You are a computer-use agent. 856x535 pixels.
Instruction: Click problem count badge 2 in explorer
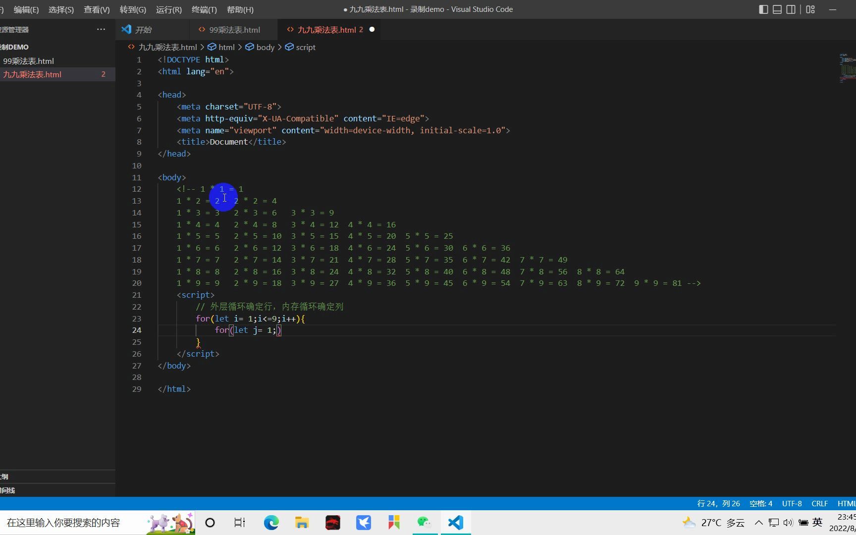(103, 74)
